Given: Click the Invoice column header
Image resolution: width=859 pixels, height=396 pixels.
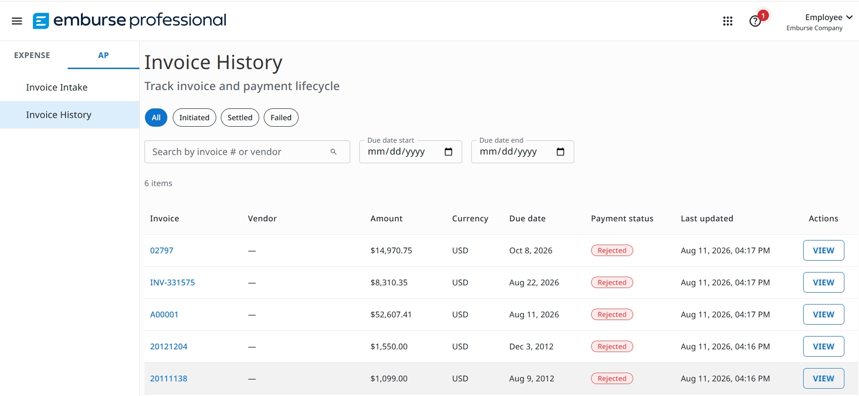Looking at the screenshot, I should coord(165,219).
